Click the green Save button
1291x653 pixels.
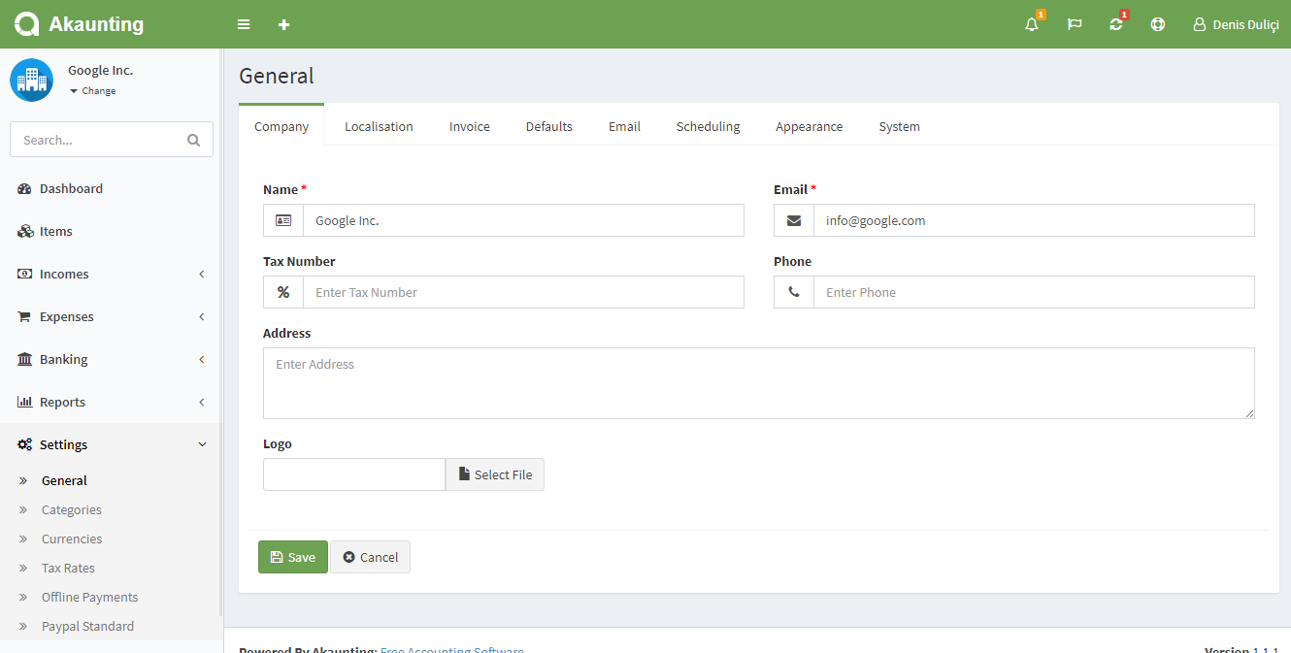coord(293,557)
